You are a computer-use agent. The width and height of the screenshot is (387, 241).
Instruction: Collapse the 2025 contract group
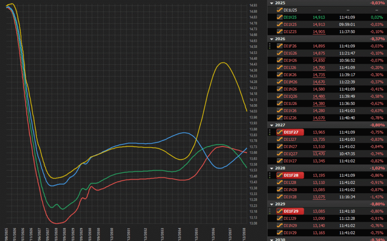(272, 3)
